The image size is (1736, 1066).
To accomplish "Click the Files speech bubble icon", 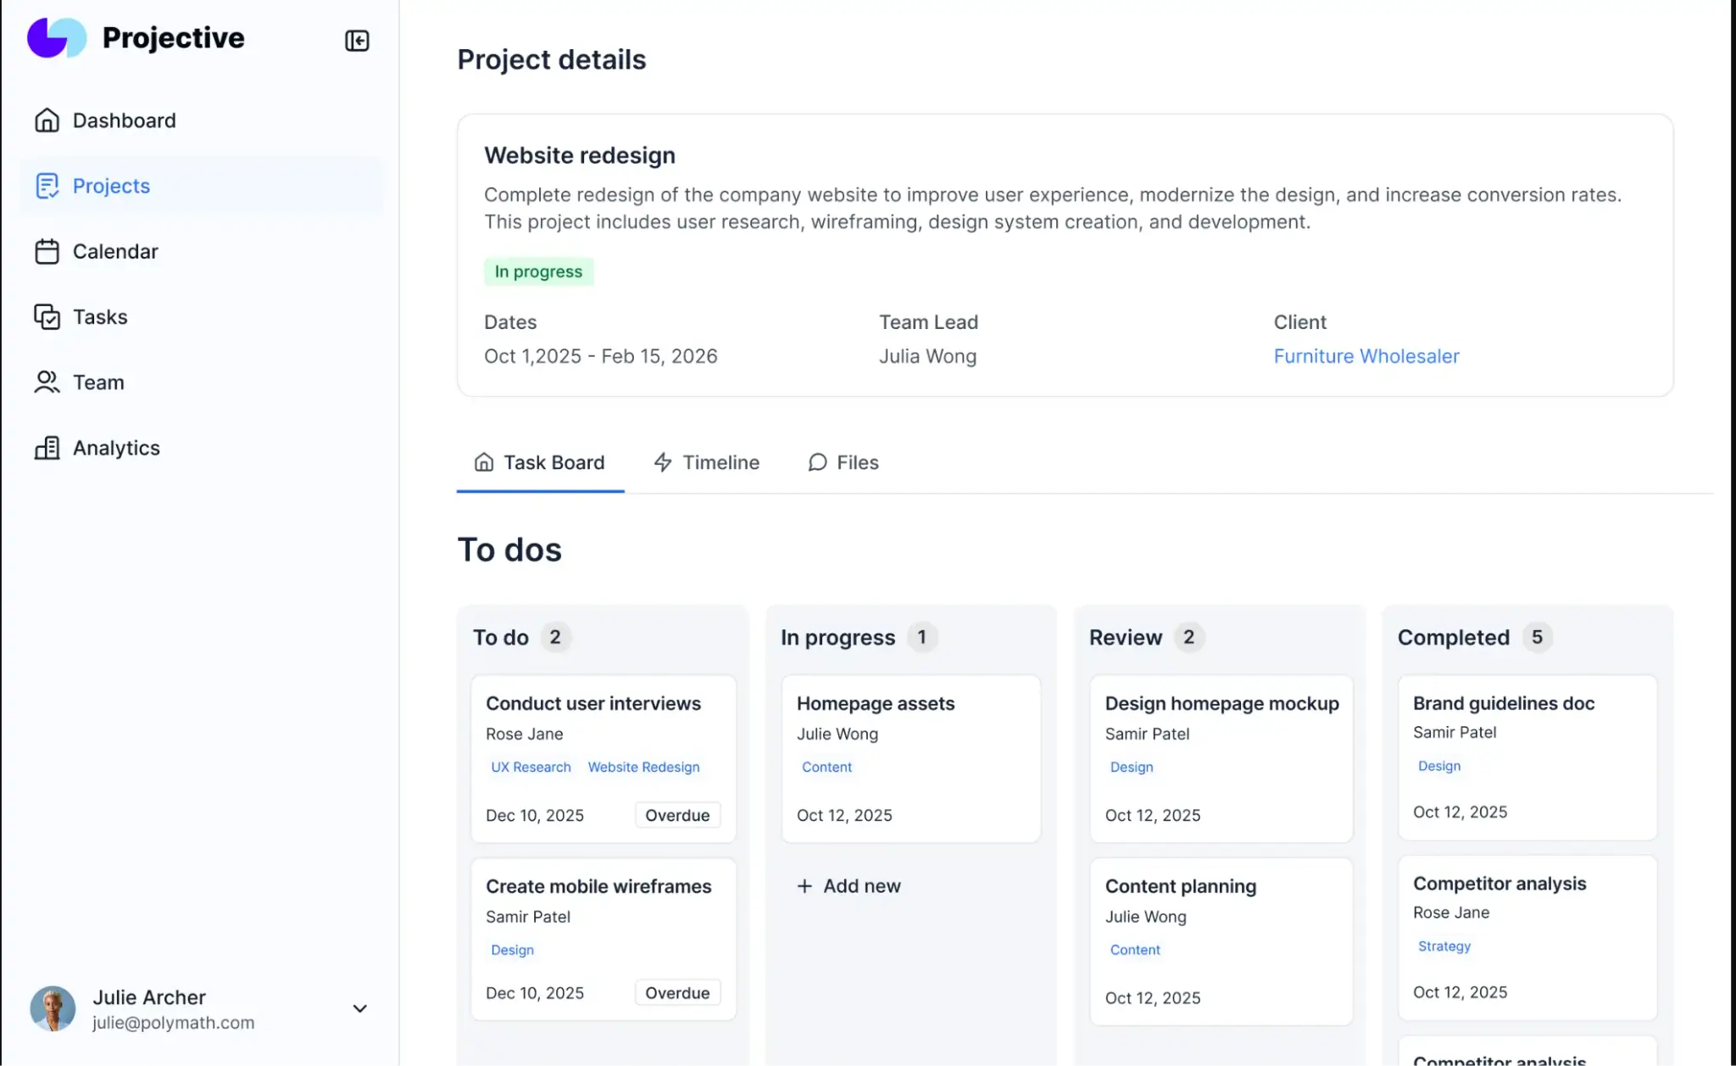I will 817,462.
